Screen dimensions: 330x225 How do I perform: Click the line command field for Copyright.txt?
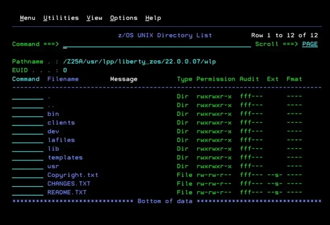28,175
